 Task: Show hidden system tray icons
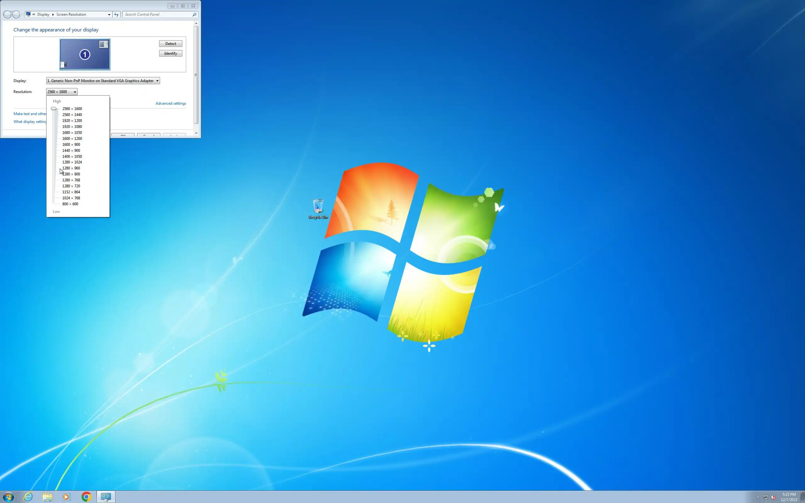click(758, 497)
